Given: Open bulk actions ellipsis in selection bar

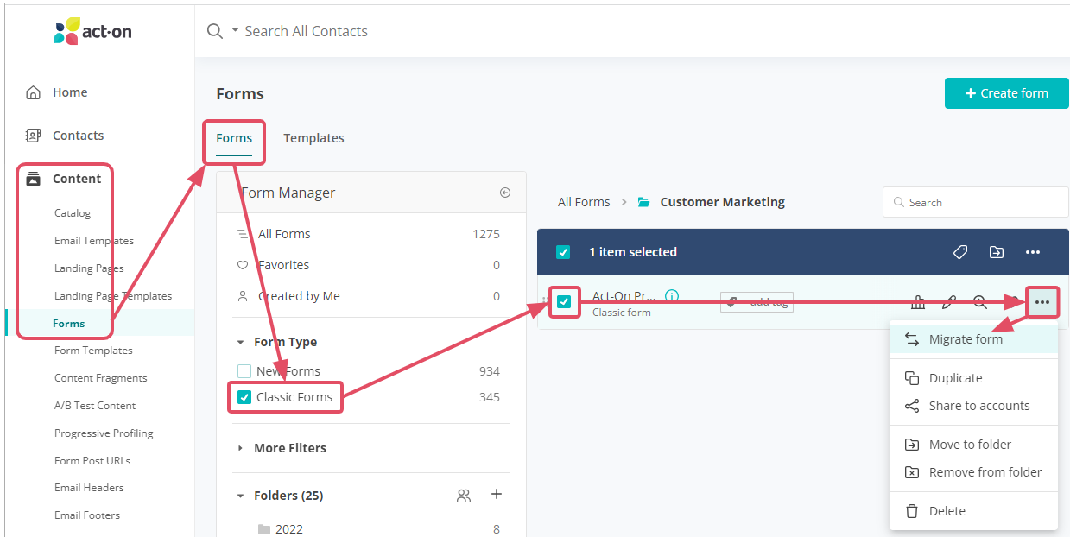Looking at the screenshot, I should point(1033,252).
